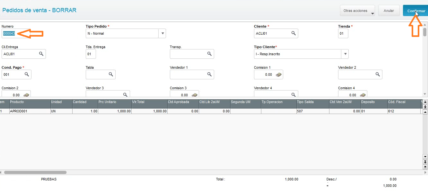
Task: Open the Vendedor 2 lookup magnifier
Action: point(378,74)
